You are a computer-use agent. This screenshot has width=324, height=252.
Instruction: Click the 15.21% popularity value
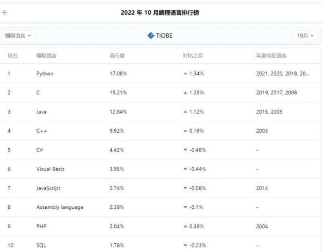click(118, 92)
